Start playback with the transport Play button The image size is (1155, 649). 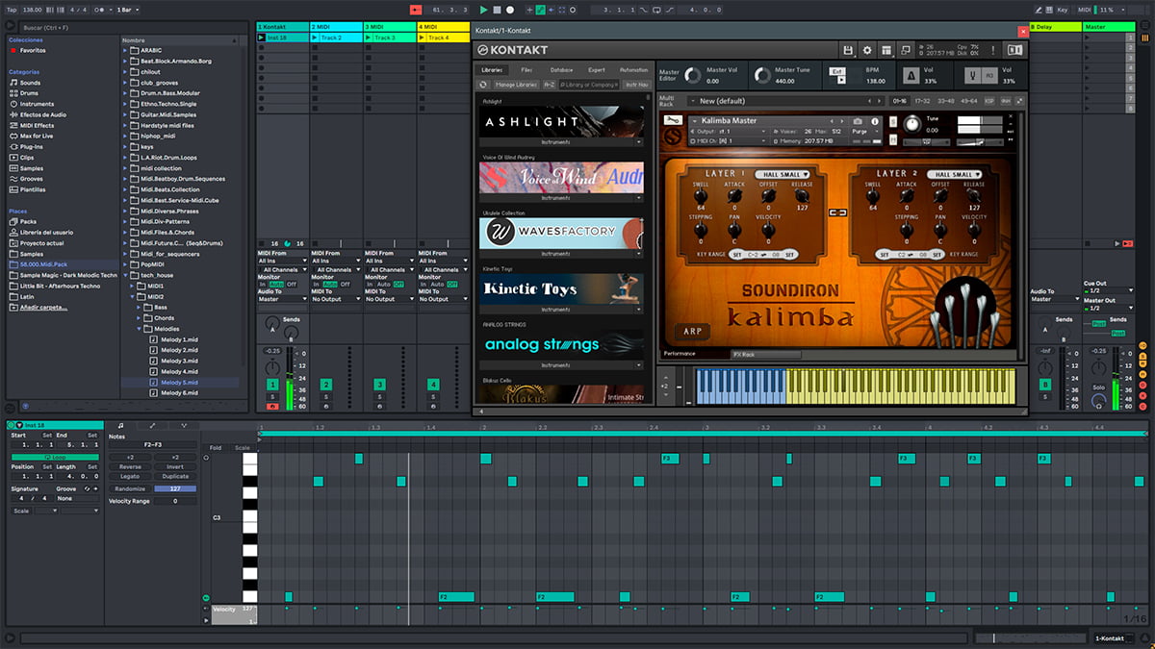coord(483,10)
